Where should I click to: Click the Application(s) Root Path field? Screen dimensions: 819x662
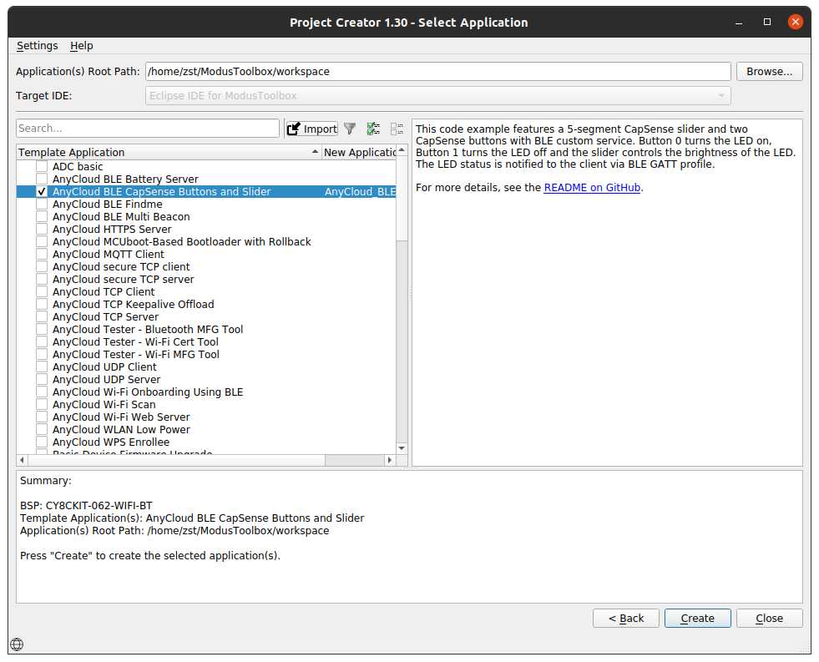coord(437,72)
